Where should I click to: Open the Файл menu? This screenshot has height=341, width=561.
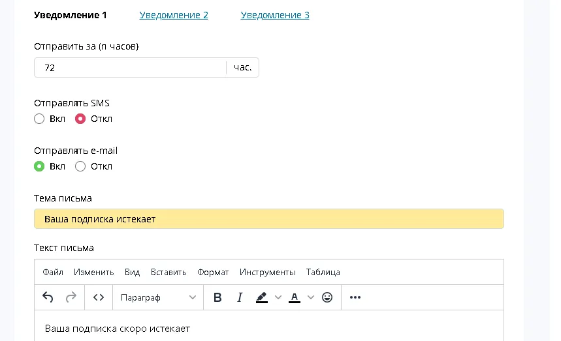[53, 272]
